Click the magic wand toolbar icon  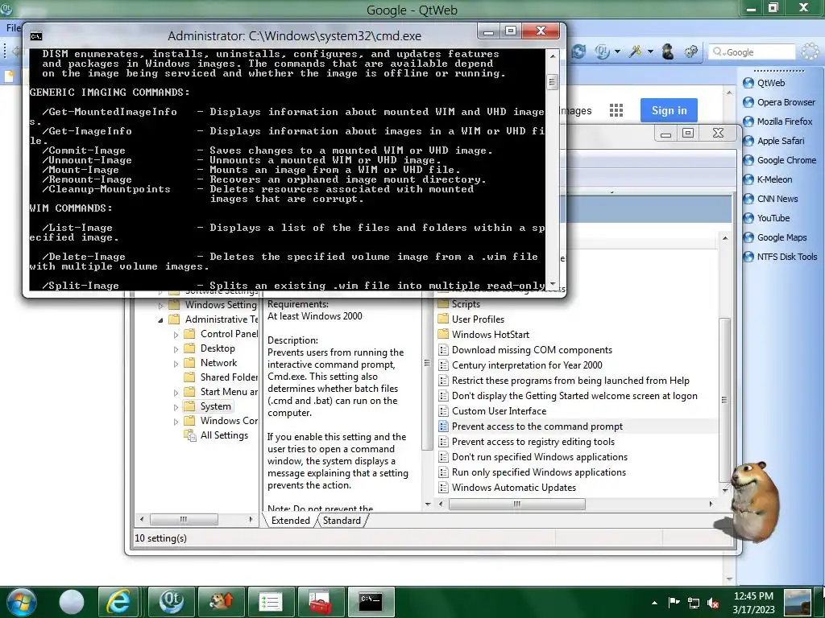pos(636,51)
